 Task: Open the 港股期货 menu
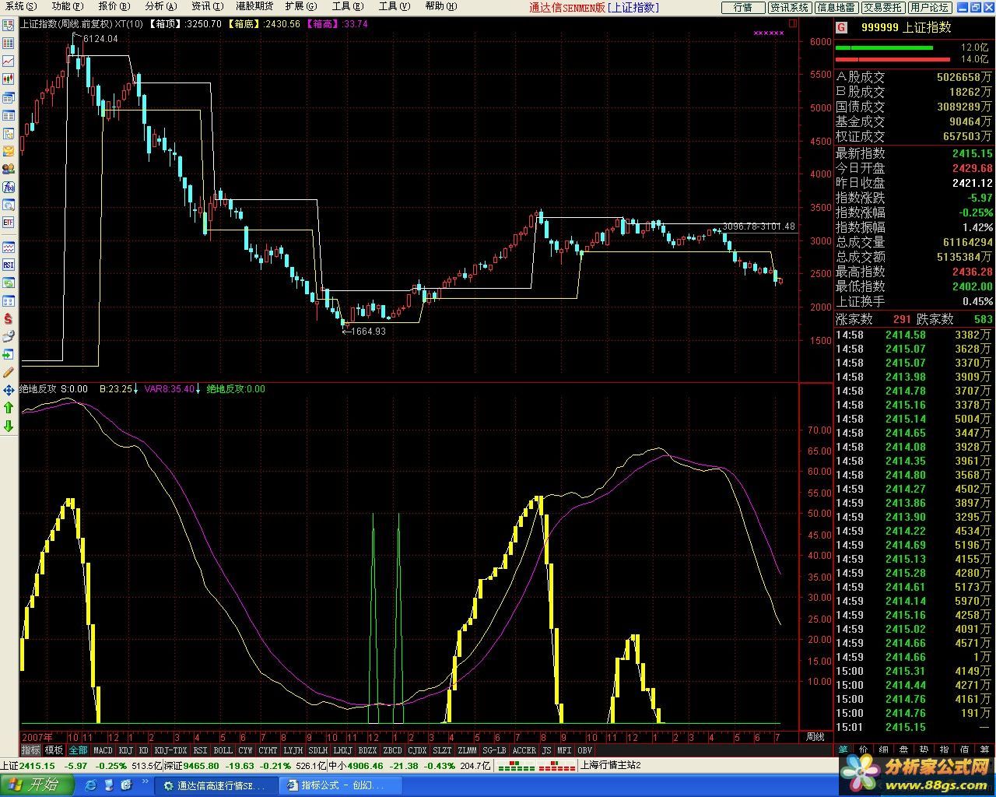click(x=254, y=6)
